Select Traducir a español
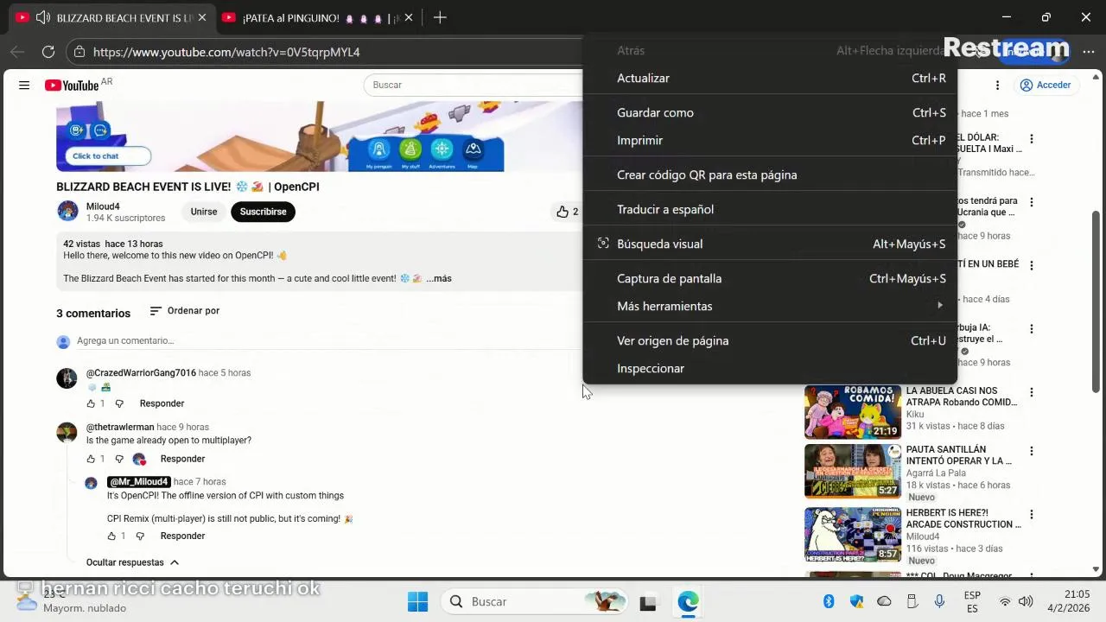This screenshot has height=622, width=1106. point(770,209)
